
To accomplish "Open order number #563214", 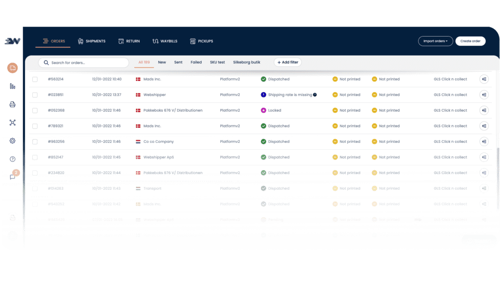I will pyautogui.click(x=56, y=79).
